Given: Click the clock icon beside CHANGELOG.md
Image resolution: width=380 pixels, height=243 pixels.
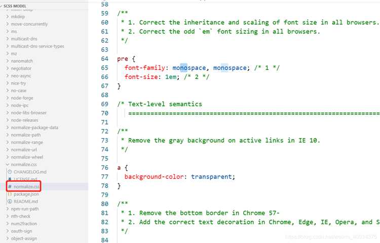Looking at the screenshot, I should pos(10,172).
